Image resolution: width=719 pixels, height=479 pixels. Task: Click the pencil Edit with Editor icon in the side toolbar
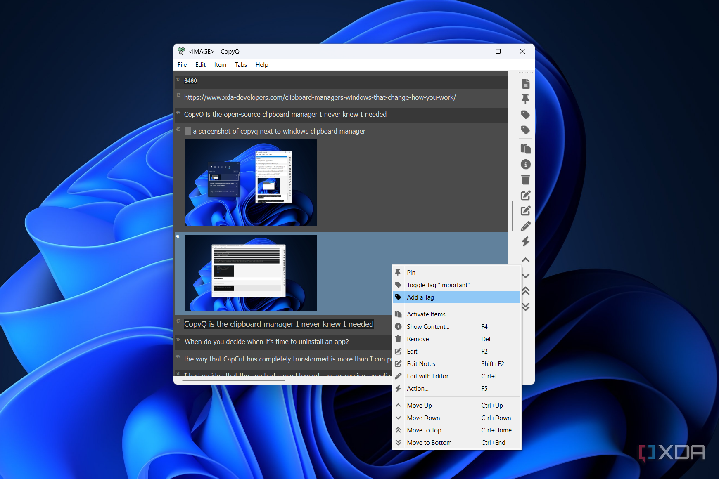(525, 226)
